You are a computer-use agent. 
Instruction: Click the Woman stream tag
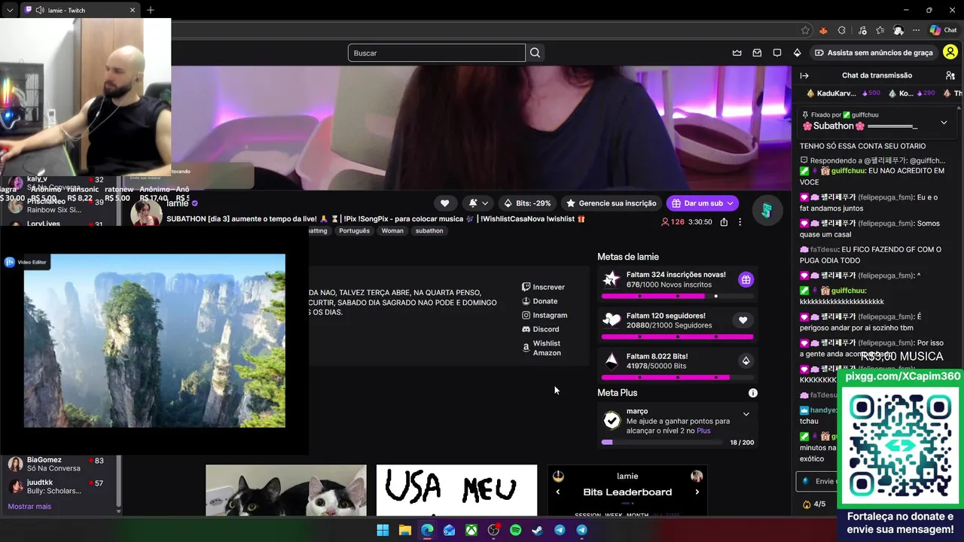(x=392, y=231)
